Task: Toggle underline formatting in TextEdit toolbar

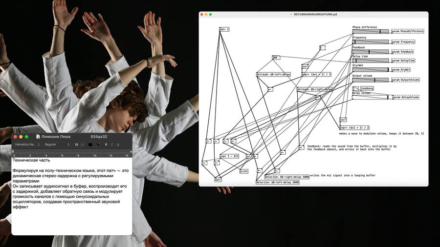Action: (x=117, y=144)
